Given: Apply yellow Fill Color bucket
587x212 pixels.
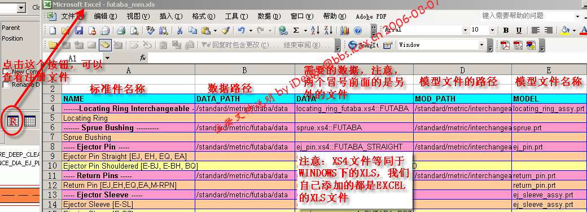Looking at the screenshot, I should (566, 30).
